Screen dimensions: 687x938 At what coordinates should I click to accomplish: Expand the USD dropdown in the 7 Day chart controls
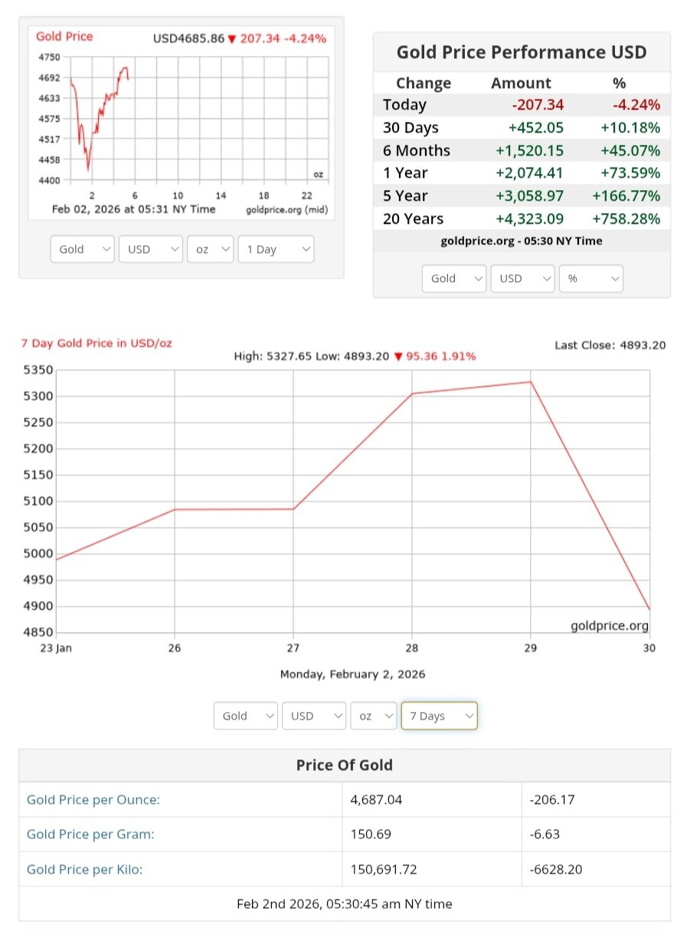pos(313,716)
